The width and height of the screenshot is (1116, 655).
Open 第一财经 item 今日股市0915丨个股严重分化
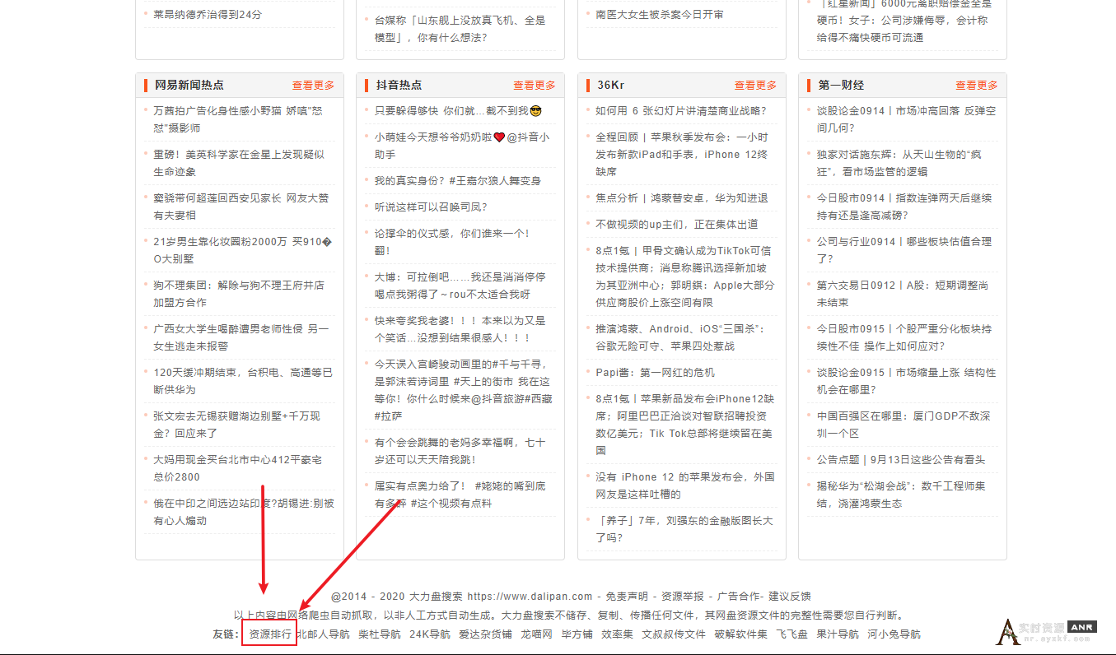tap(904, 337)
